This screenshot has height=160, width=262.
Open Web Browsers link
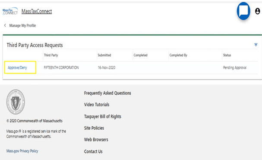pos(96,140)
